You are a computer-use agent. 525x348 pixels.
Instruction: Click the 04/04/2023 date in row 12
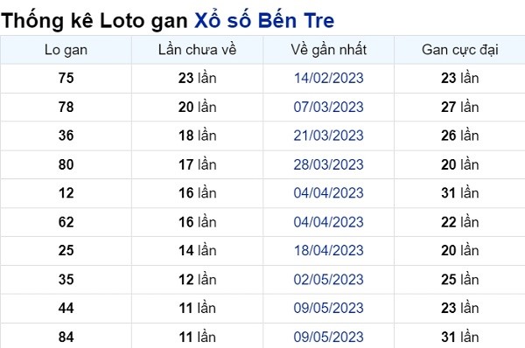click(x=328, y=193)
